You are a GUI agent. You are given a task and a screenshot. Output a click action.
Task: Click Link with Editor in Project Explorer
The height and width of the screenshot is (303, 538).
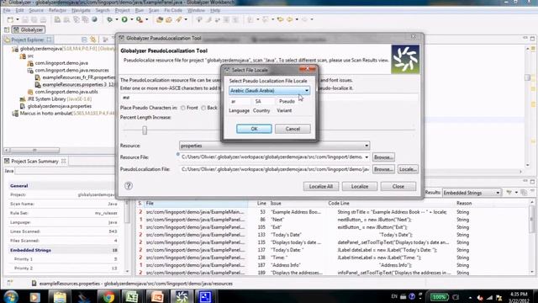(93, 40)
